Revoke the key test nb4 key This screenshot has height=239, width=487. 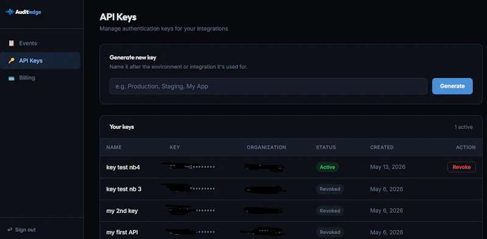click(x=461, y=167)
